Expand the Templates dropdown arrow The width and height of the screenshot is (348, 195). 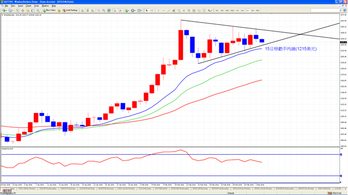(142, 10)
